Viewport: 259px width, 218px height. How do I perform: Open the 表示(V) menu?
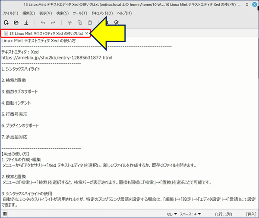click(46, 13)
